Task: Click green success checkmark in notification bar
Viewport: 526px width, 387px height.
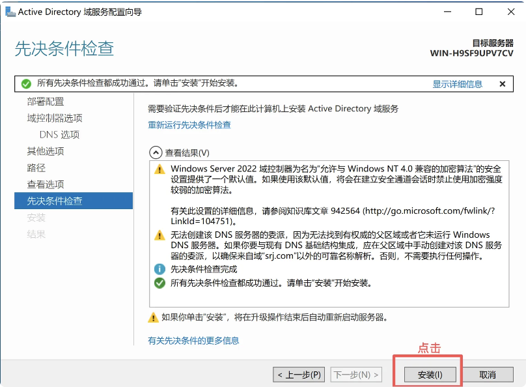Action: [x=26, y=84]
